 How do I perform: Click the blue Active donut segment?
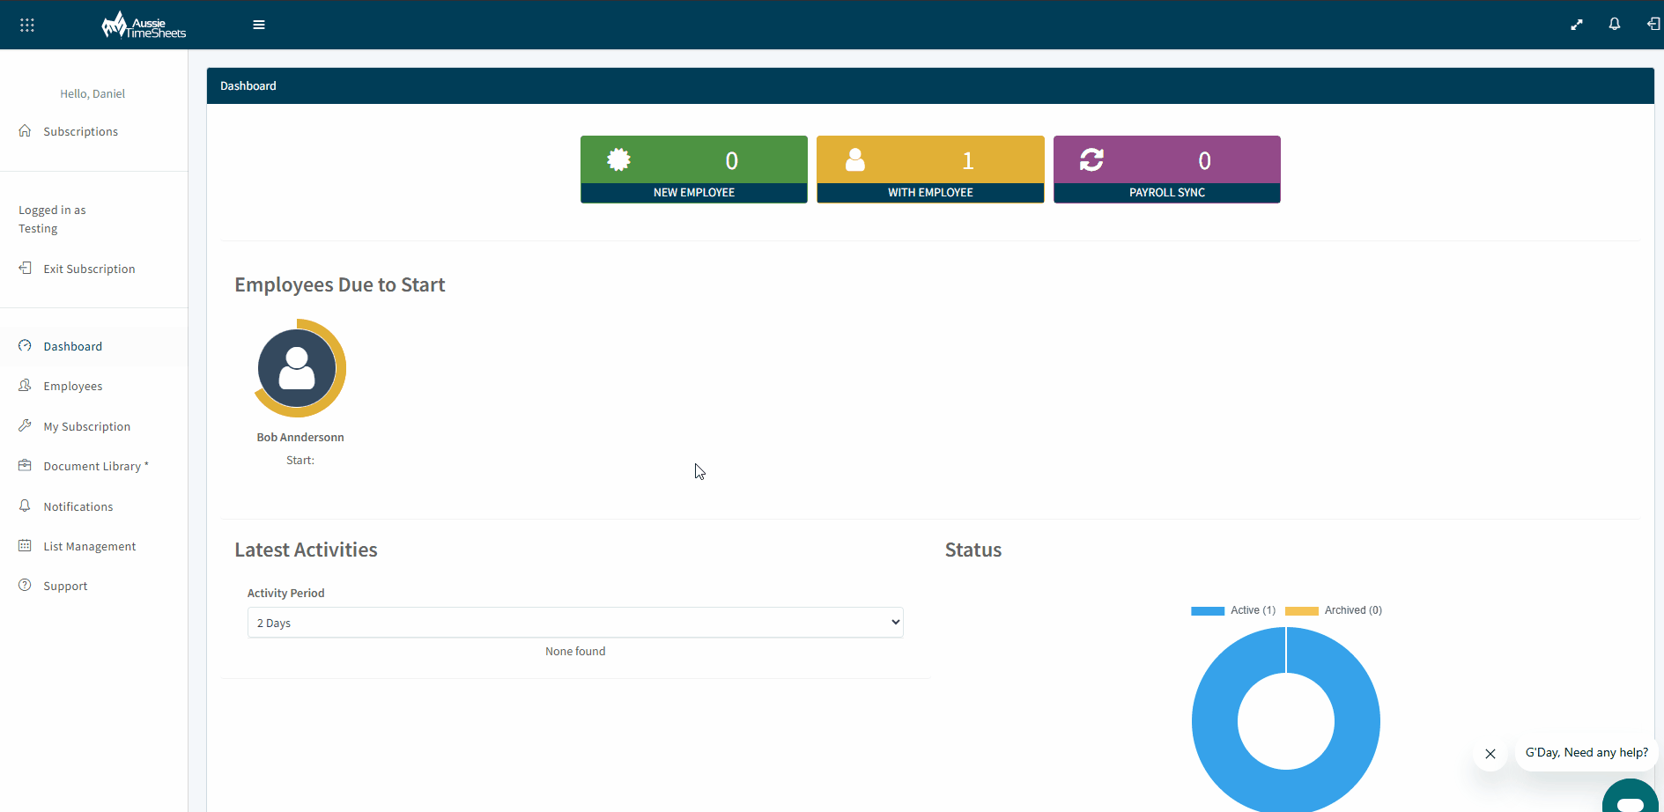1216,721
